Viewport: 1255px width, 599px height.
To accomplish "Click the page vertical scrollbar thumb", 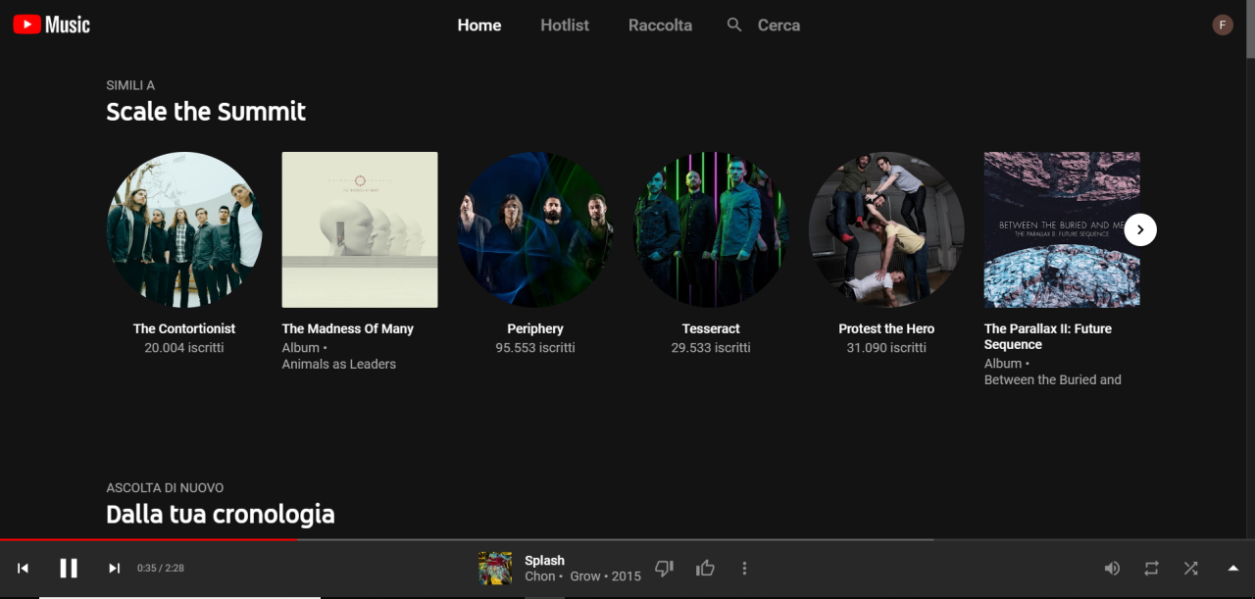I will 1250,30.
